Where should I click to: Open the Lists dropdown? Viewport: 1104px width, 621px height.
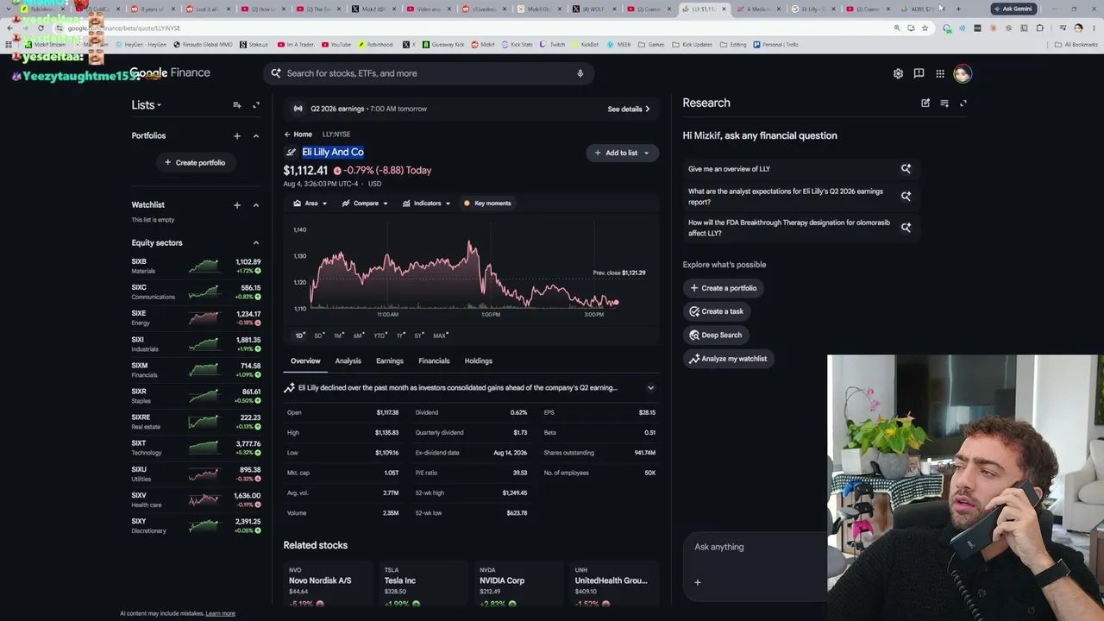tap(147, 105)
